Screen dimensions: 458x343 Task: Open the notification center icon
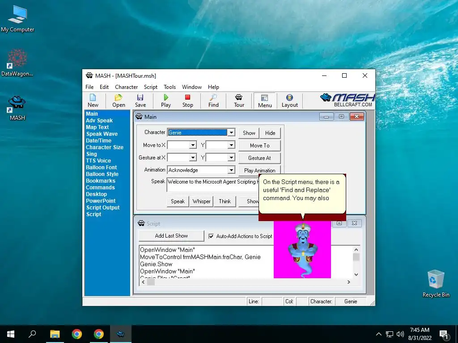click(x=444, y=334)
